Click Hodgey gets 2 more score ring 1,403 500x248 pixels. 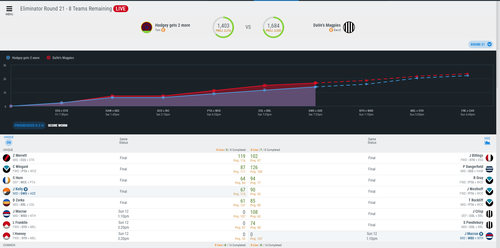coord(223,27)
